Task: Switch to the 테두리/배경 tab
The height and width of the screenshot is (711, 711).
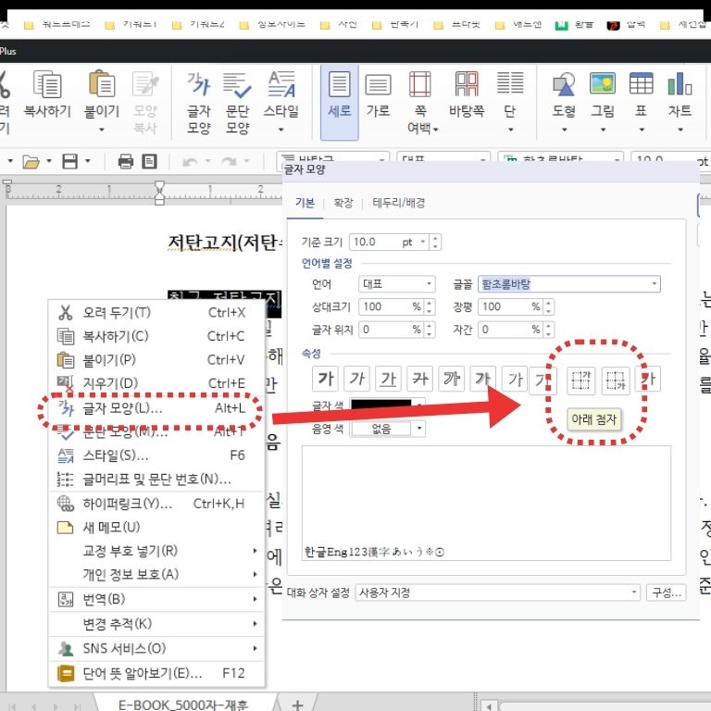Action: (399, 203)
